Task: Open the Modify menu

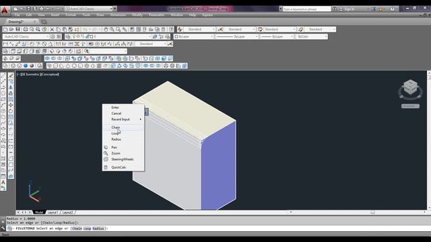Action: tap(137, 15)
